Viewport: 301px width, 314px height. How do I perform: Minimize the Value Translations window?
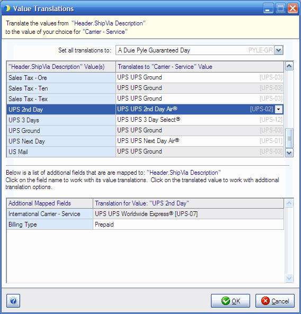point(268,8)
